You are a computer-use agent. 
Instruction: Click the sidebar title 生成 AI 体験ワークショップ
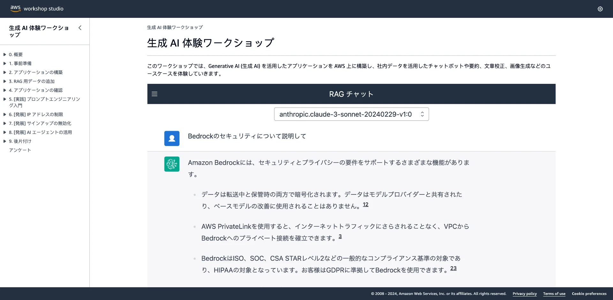39,31
